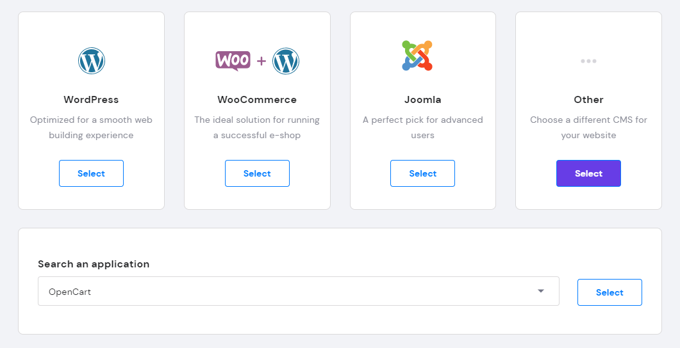The width and height of the screenshot is (680, 348).
Task: Click the three-dots icon in the Other card
Action: tap(588, 61)
